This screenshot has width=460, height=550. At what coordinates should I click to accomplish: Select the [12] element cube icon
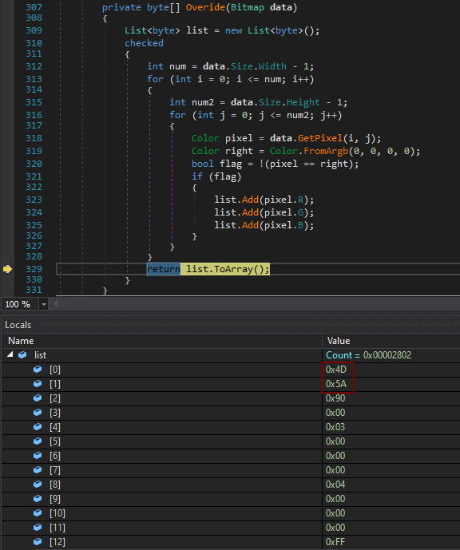[x=38, y=541]
